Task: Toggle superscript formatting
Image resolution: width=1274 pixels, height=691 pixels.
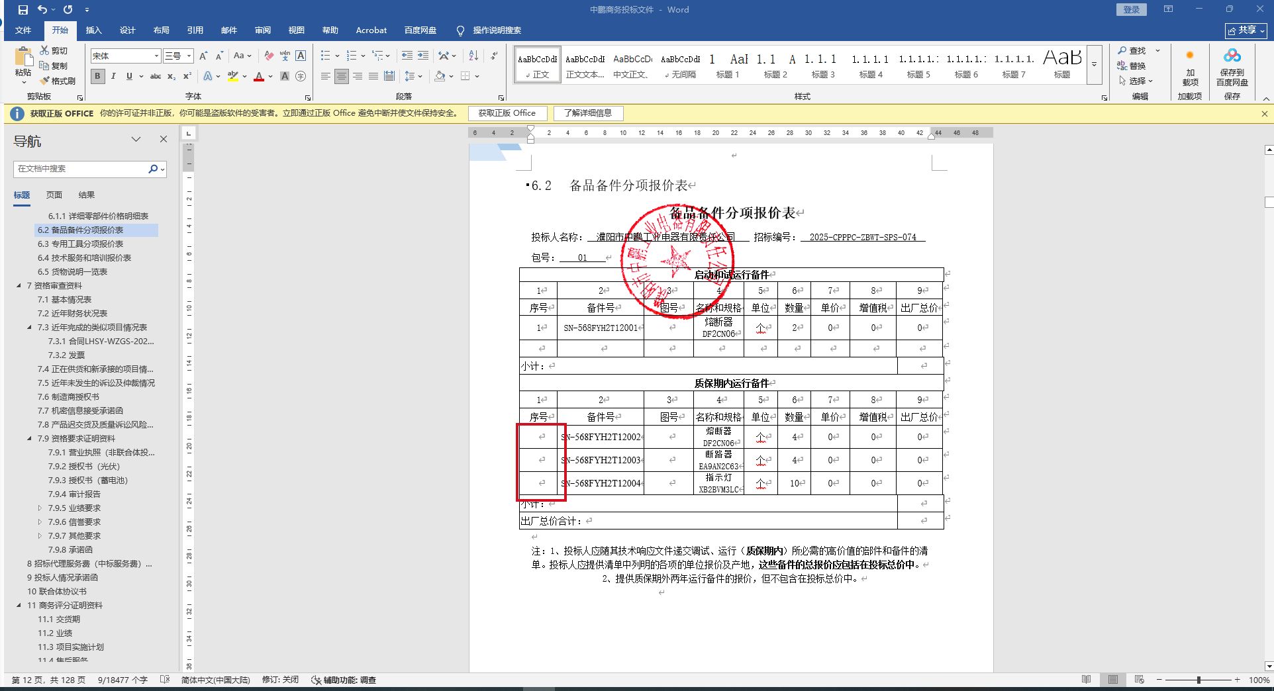Action: tap(187, 77)
